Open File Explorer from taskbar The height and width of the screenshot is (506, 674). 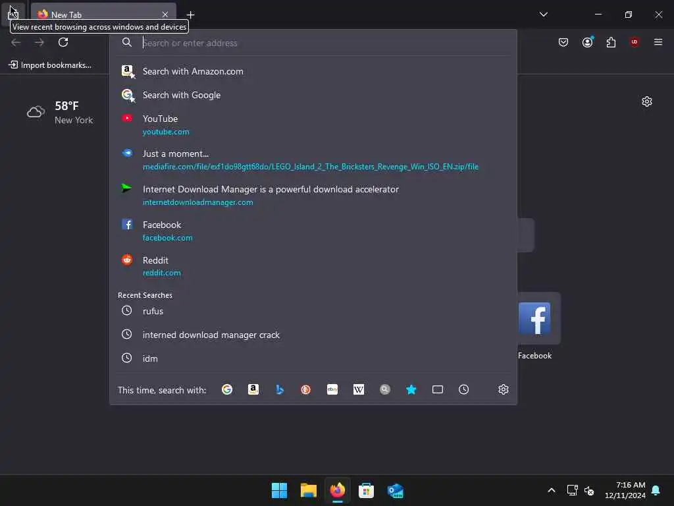coord(309,490)
